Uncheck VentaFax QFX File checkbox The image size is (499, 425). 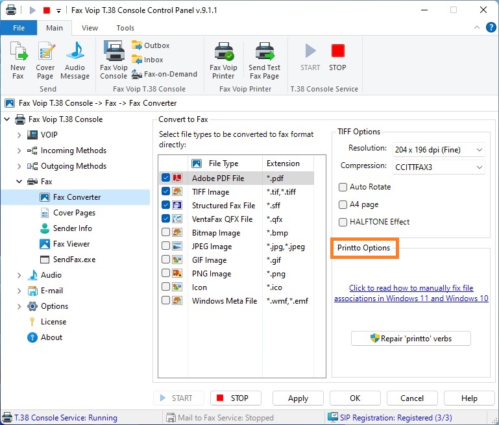point(165,219)
